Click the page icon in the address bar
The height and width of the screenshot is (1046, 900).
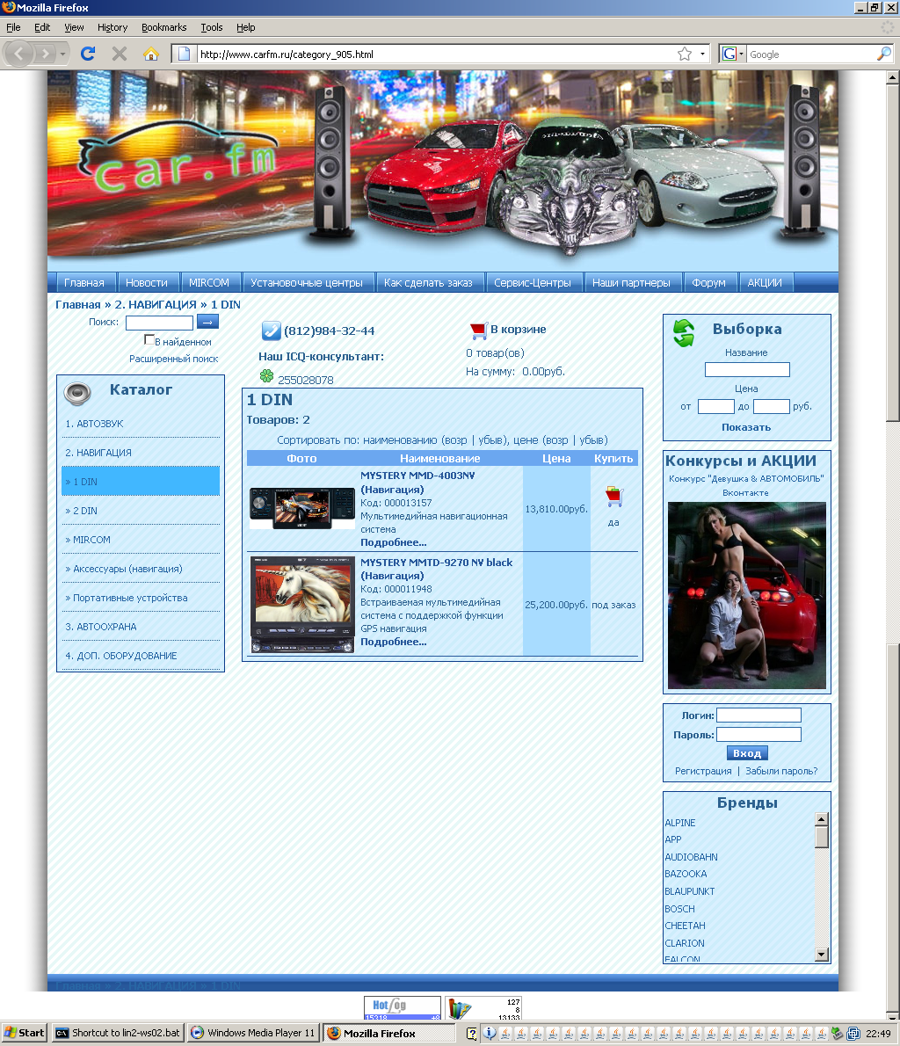[x=185, y=54]
